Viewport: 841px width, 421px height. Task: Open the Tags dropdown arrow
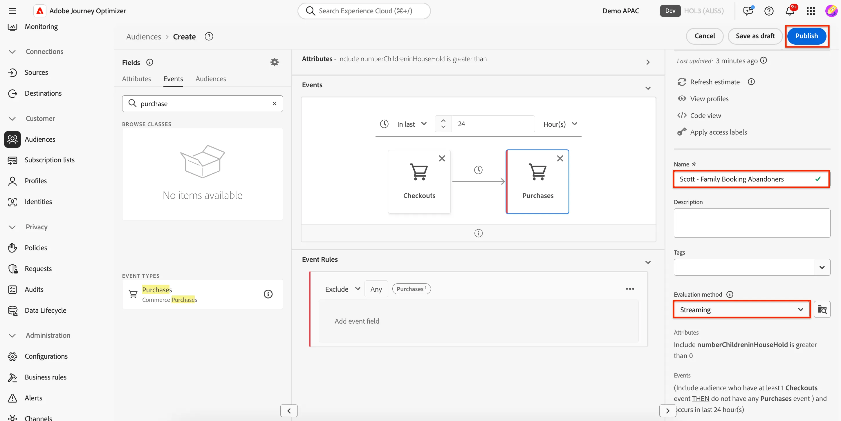click(x=822, y=267)
